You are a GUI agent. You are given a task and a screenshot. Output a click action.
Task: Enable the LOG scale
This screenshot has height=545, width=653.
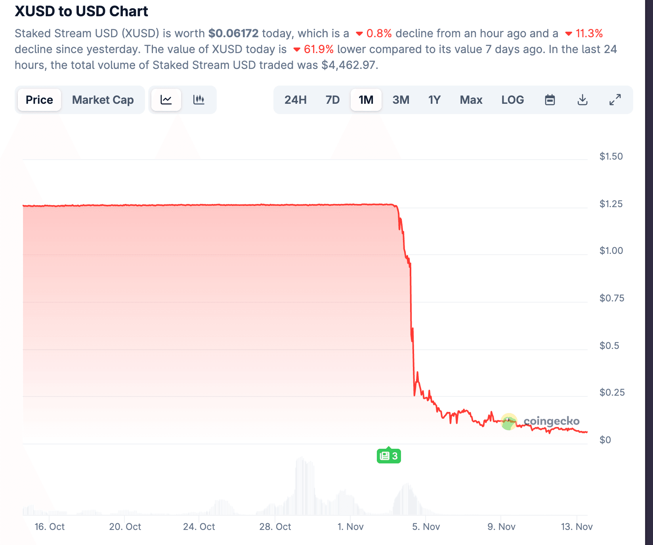pyautogui.click(x=512, y=100)
